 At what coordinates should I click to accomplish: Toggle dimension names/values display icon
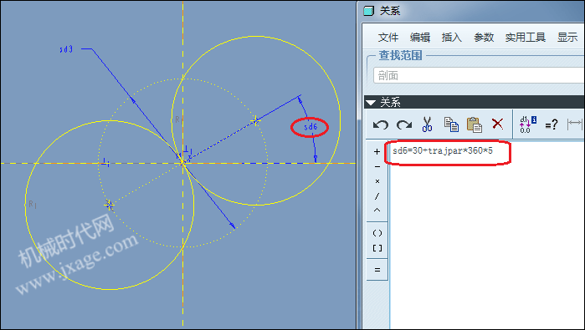click(x=528, y=124)
